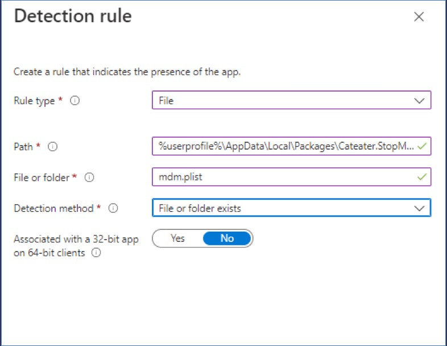The height and width of the screenshot is (346, 447).
Task: Click the Detection method field label
Action: 53,208
